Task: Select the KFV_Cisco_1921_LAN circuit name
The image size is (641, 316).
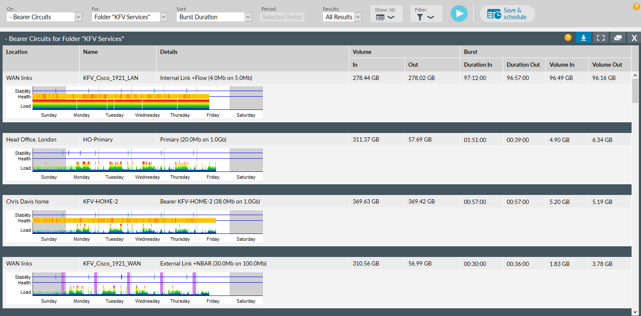Action: [110, 78]
